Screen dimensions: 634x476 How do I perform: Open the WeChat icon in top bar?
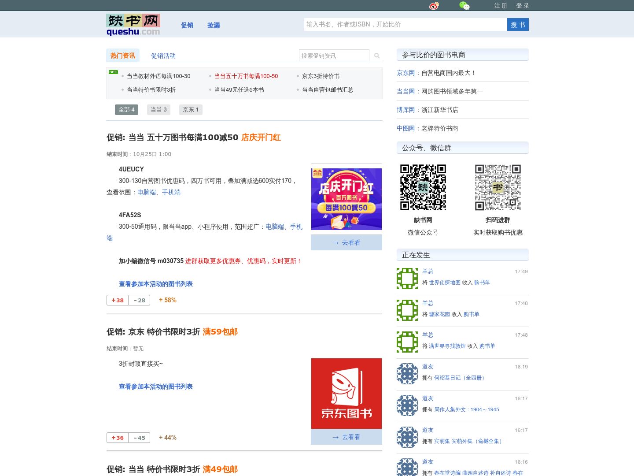[x=464, y=6]
